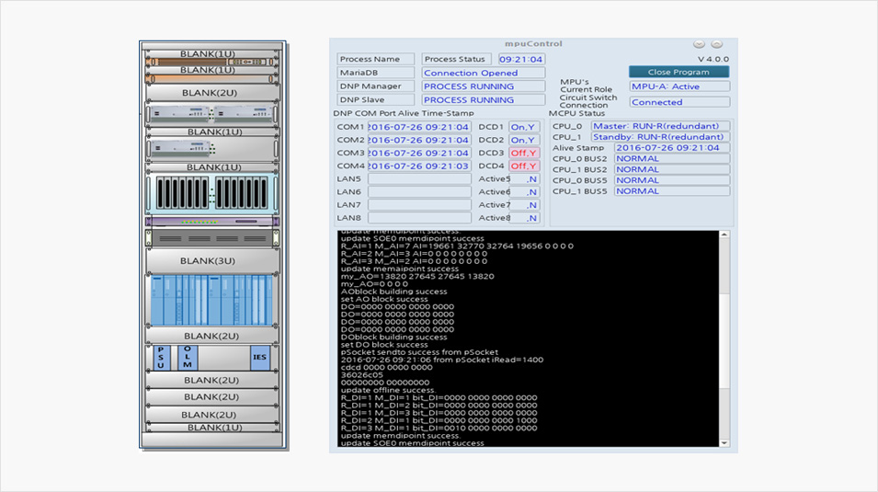Click the MariaDB Connection Opened field
Viewport: 878px width, 492px height.
(x=484, y=73)
